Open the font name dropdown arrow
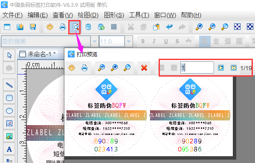This screenshot has height=163, width=255. coord(95,41)
